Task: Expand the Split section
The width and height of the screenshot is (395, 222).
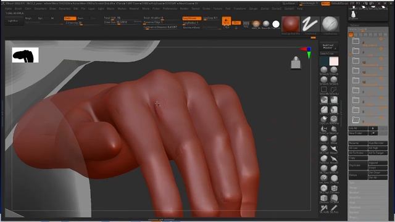Action: click(x=352, y=183)
